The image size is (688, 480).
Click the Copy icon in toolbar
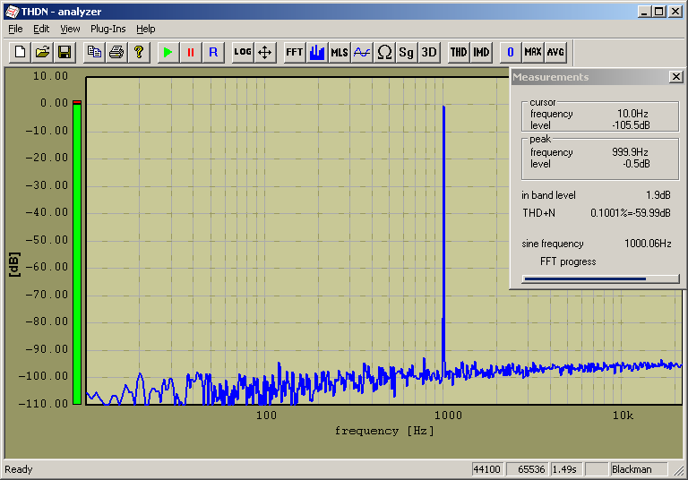94,52
